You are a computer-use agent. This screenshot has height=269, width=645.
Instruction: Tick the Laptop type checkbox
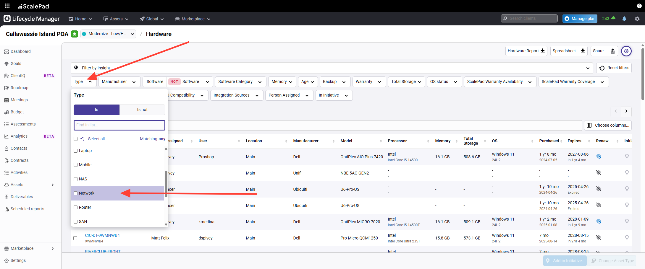pyautogui.click(x=76, y=151)
